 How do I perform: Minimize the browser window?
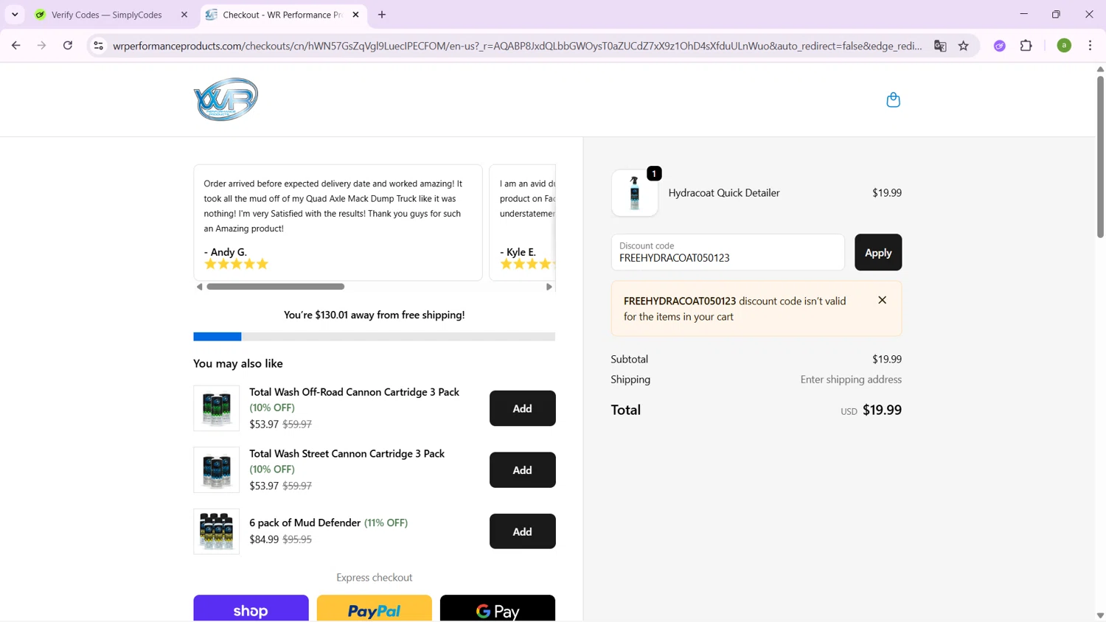pos(1023,14)
